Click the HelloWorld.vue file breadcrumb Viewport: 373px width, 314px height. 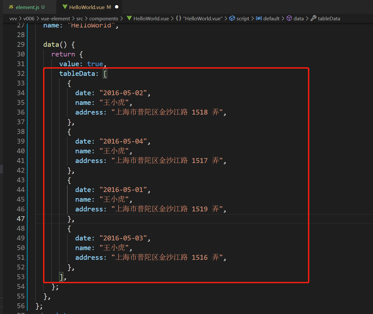(x=151, y=18)
